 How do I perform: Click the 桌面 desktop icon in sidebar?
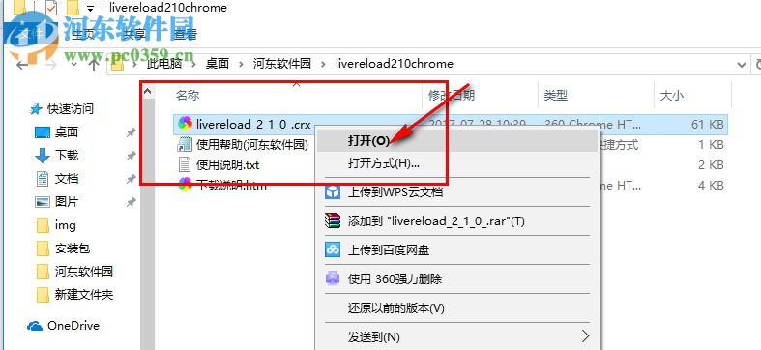(43, 132)
